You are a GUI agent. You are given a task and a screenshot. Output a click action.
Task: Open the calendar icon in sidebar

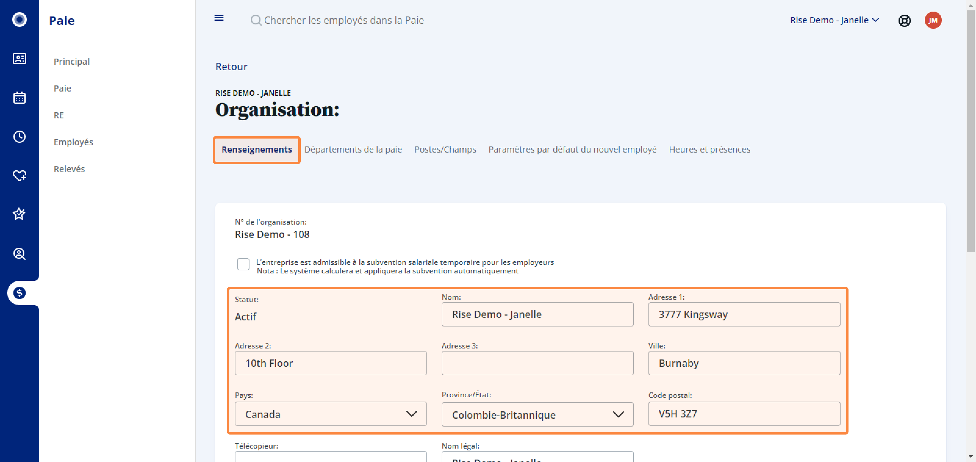point(19,98)
